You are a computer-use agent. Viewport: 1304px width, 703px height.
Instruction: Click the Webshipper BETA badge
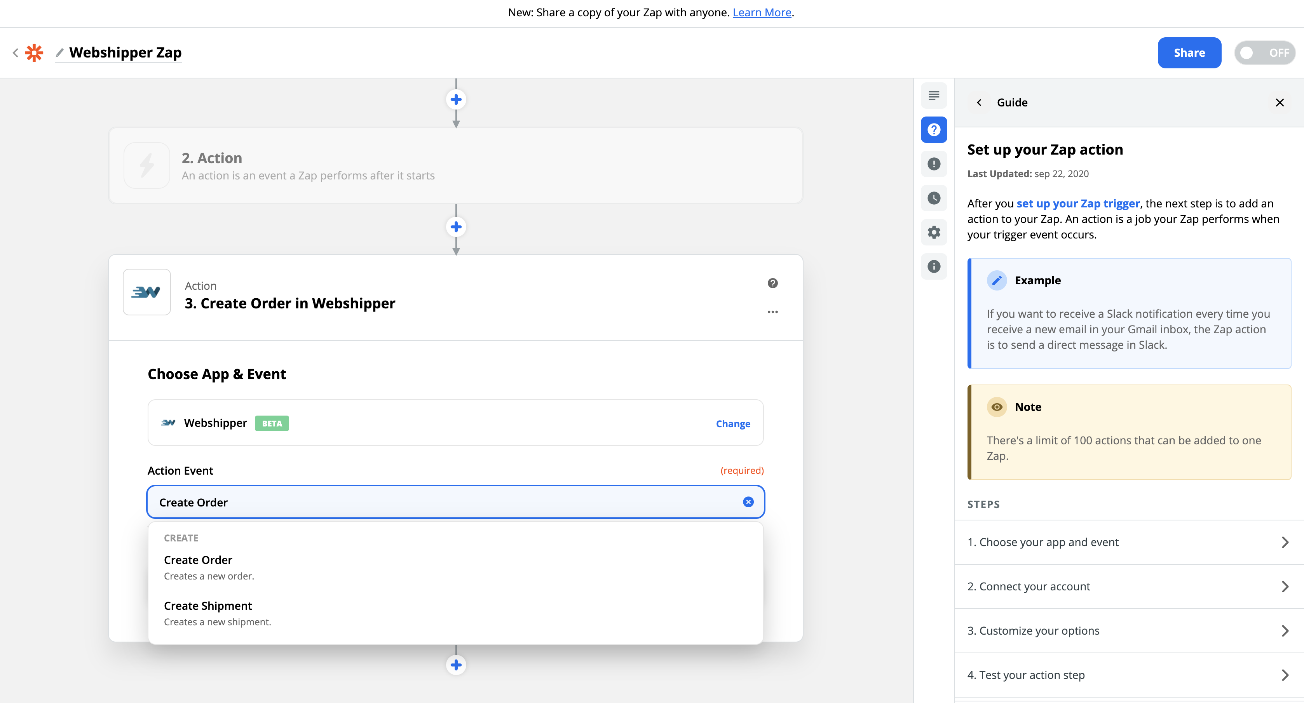coord(272,423)
